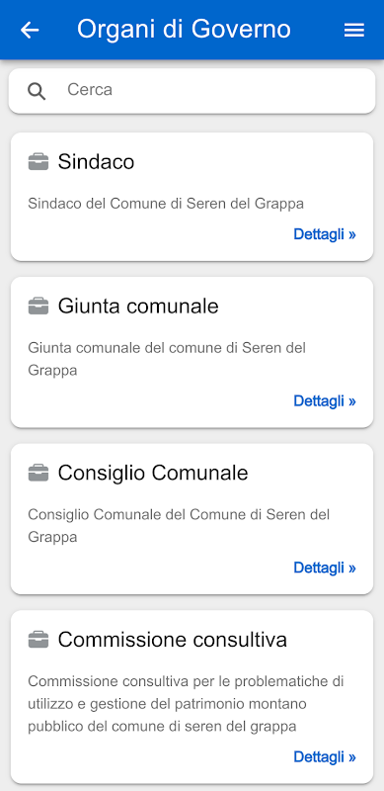Select the Commissione consultiva card title

point(173,640)
